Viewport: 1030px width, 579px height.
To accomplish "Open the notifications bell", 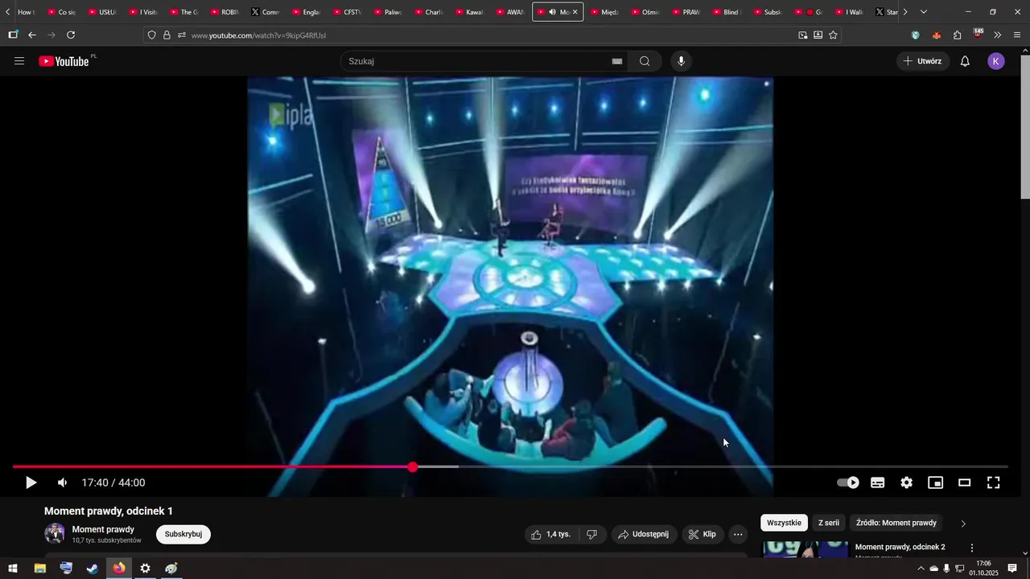I will tap(965, 61).
